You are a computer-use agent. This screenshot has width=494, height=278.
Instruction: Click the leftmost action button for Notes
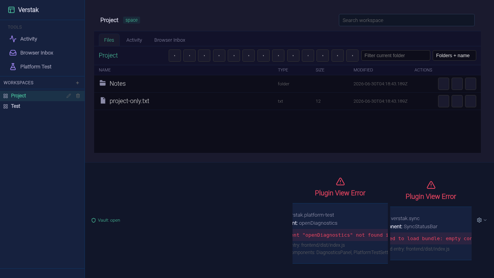tap(443, 84)
